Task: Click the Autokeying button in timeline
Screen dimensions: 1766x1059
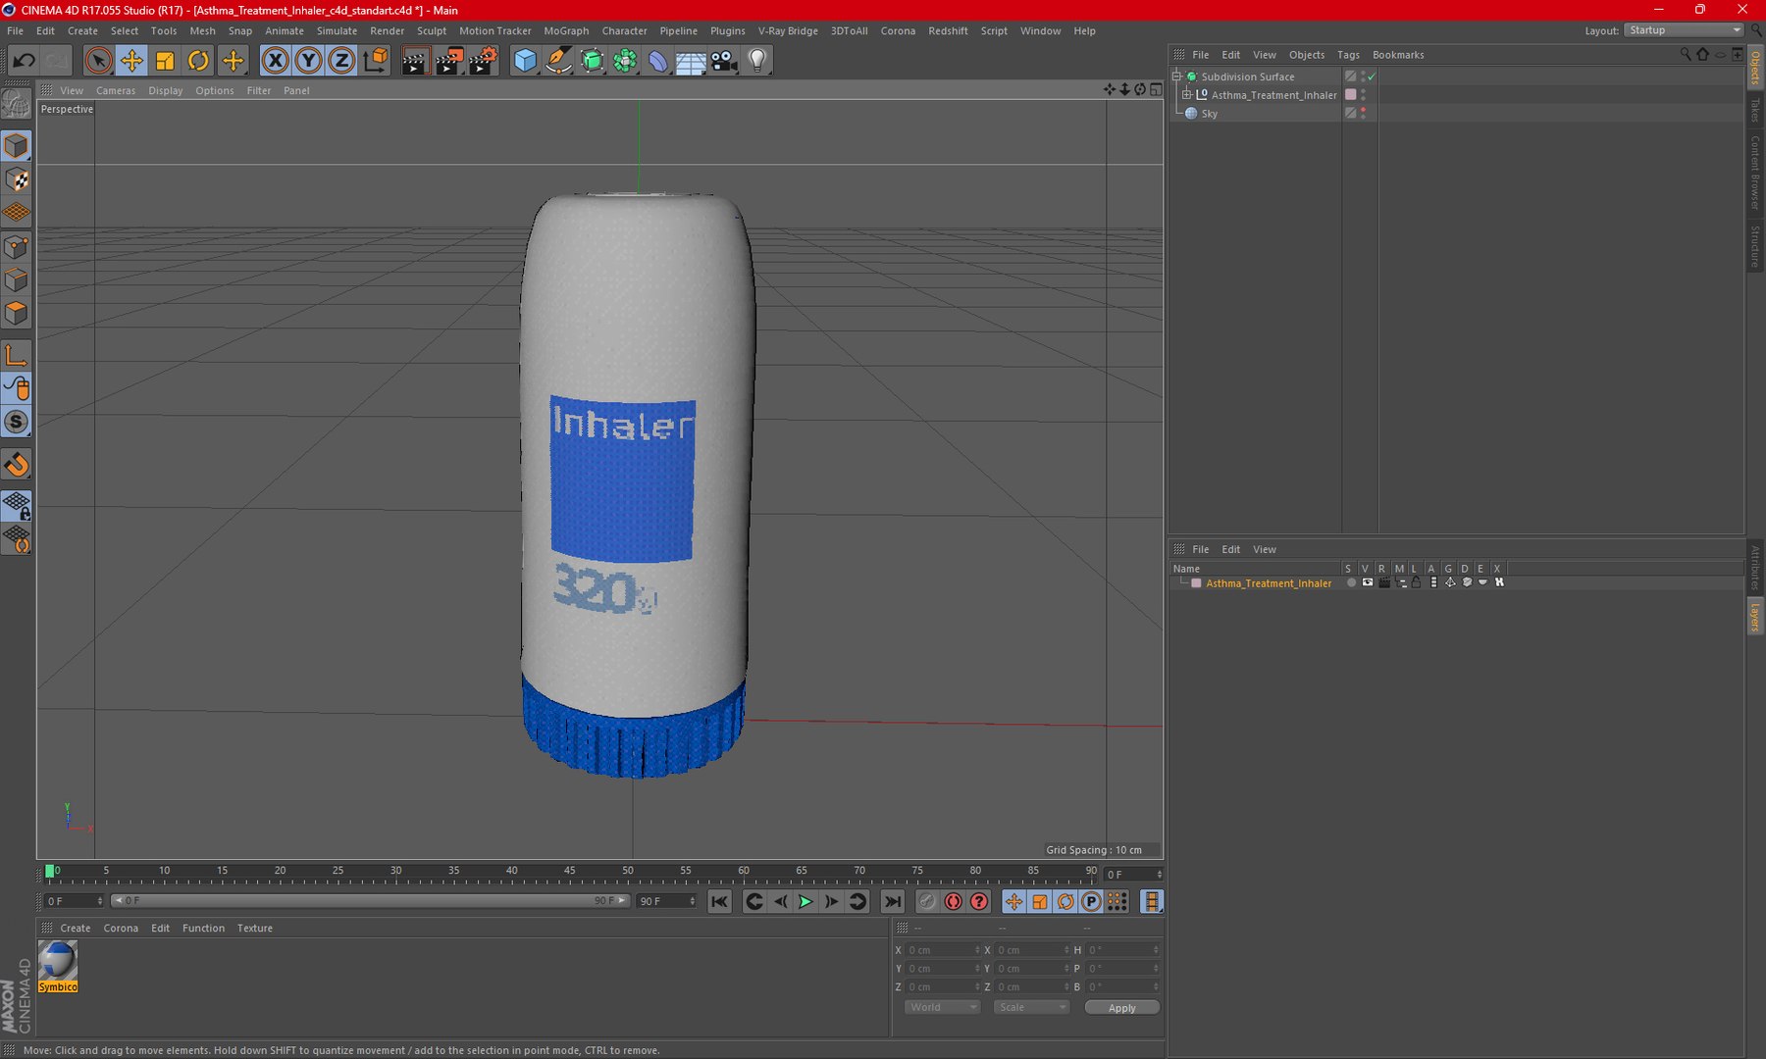Action: [x=953, y=901]
